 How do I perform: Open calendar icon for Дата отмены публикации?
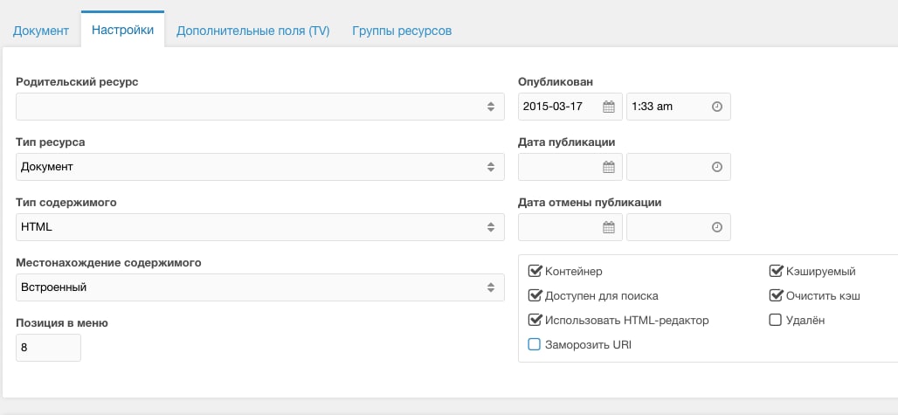click(609, 227)
